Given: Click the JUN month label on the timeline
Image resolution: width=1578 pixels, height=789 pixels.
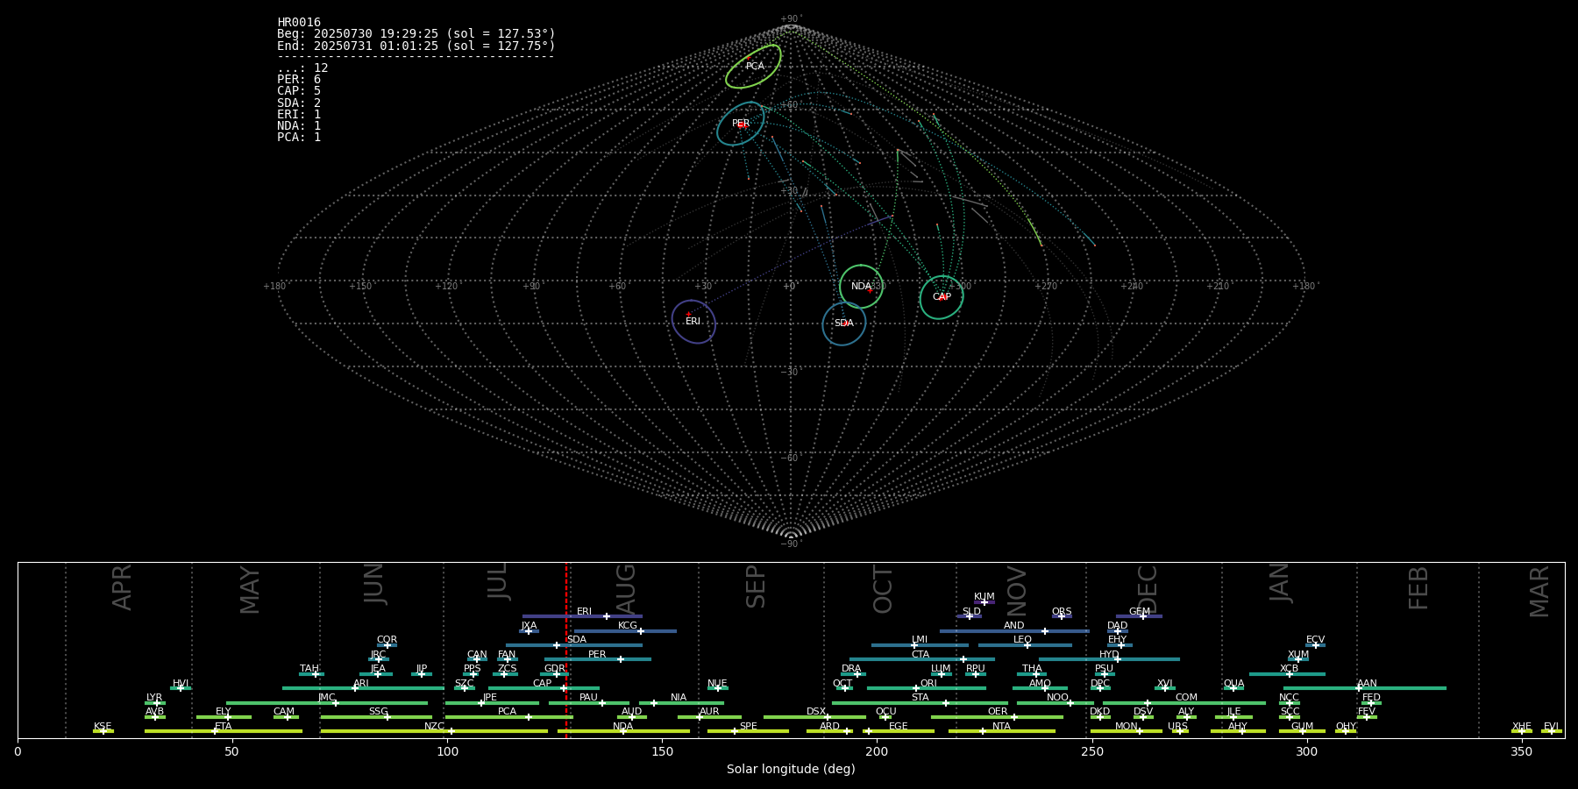Looking at the screenshot, I should click(374, 584).
